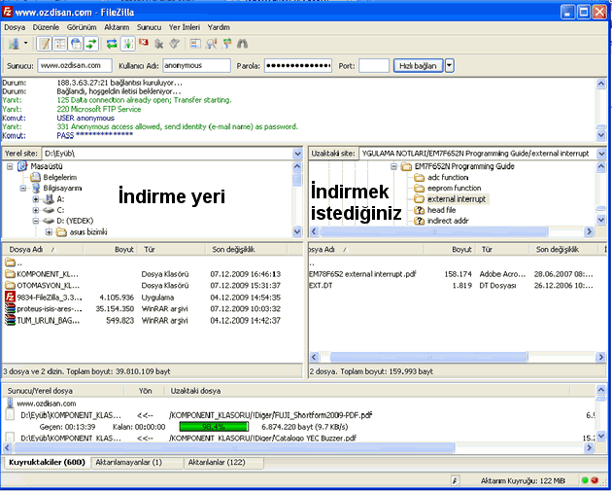612x491 pixels.
Task: Open the Hızlı bağlan history dropdown
Action: [x=449, y=65]
